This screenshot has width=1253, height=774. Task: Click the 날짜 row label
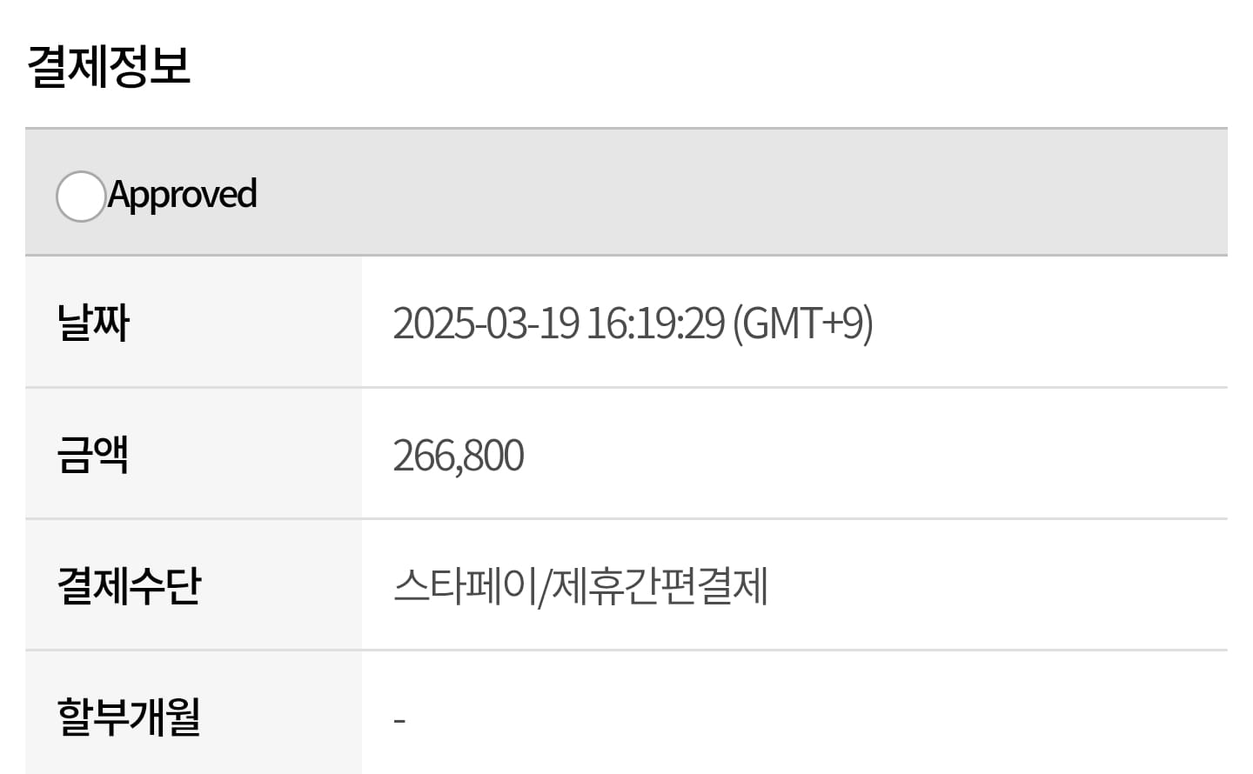click(x=93, y=323)
